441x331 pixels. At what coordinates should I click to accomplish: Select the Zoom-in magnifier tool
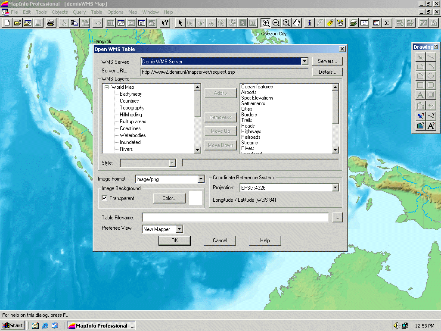(266, 23)
